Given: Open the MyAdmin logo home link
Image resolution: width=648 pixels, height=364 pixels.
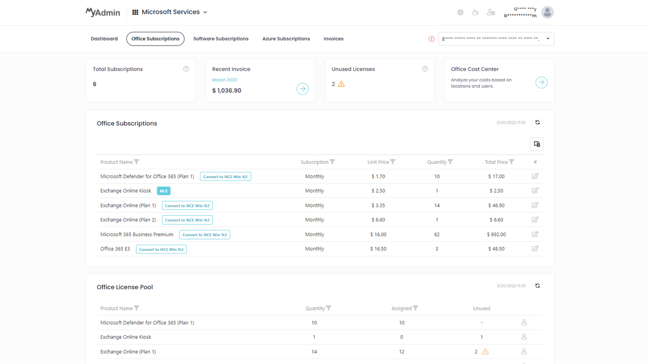Looking at the screenshot, I should pyautogui.click(x=103, y=12).
